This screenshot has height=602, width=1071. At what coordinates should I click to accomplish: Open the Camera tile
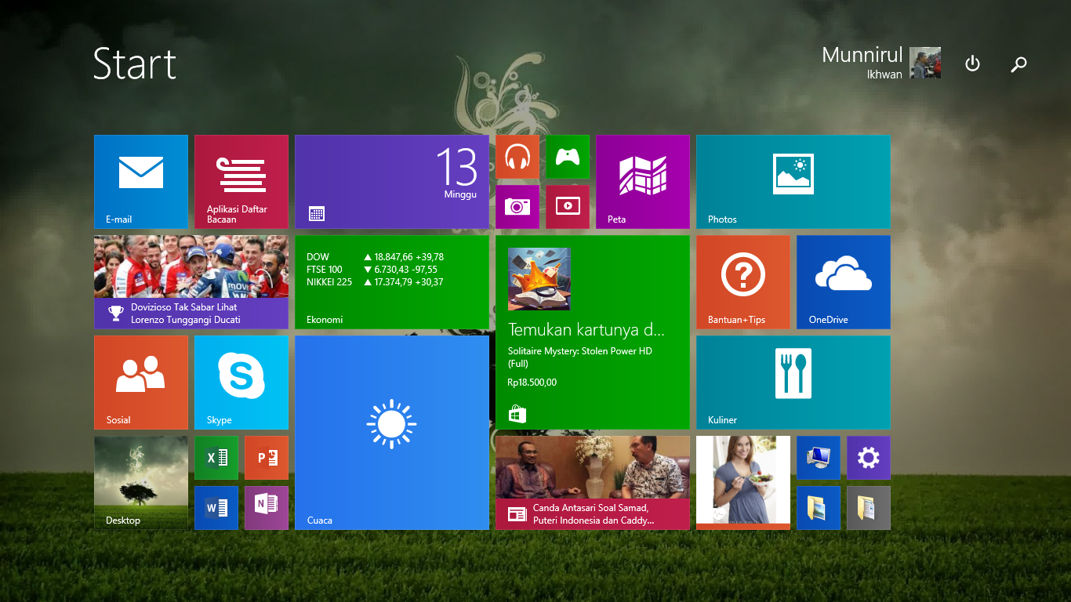pos(517,207)
